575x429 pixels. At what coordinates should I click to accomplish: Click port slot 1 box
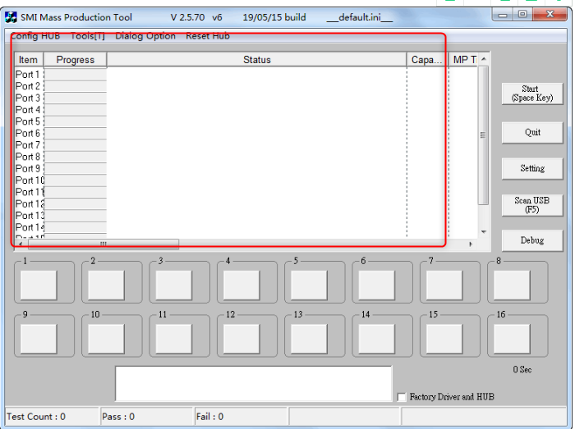[x=39, y=285]
